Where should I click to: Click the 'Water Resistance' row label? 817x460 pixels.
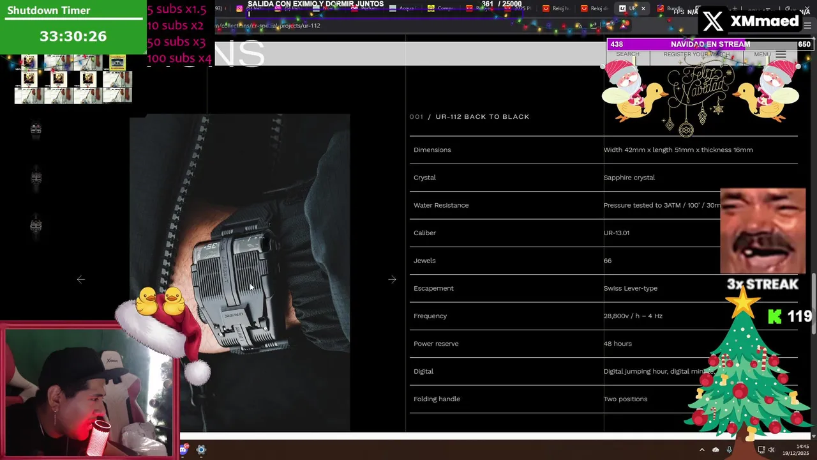[x=441, y=205]
